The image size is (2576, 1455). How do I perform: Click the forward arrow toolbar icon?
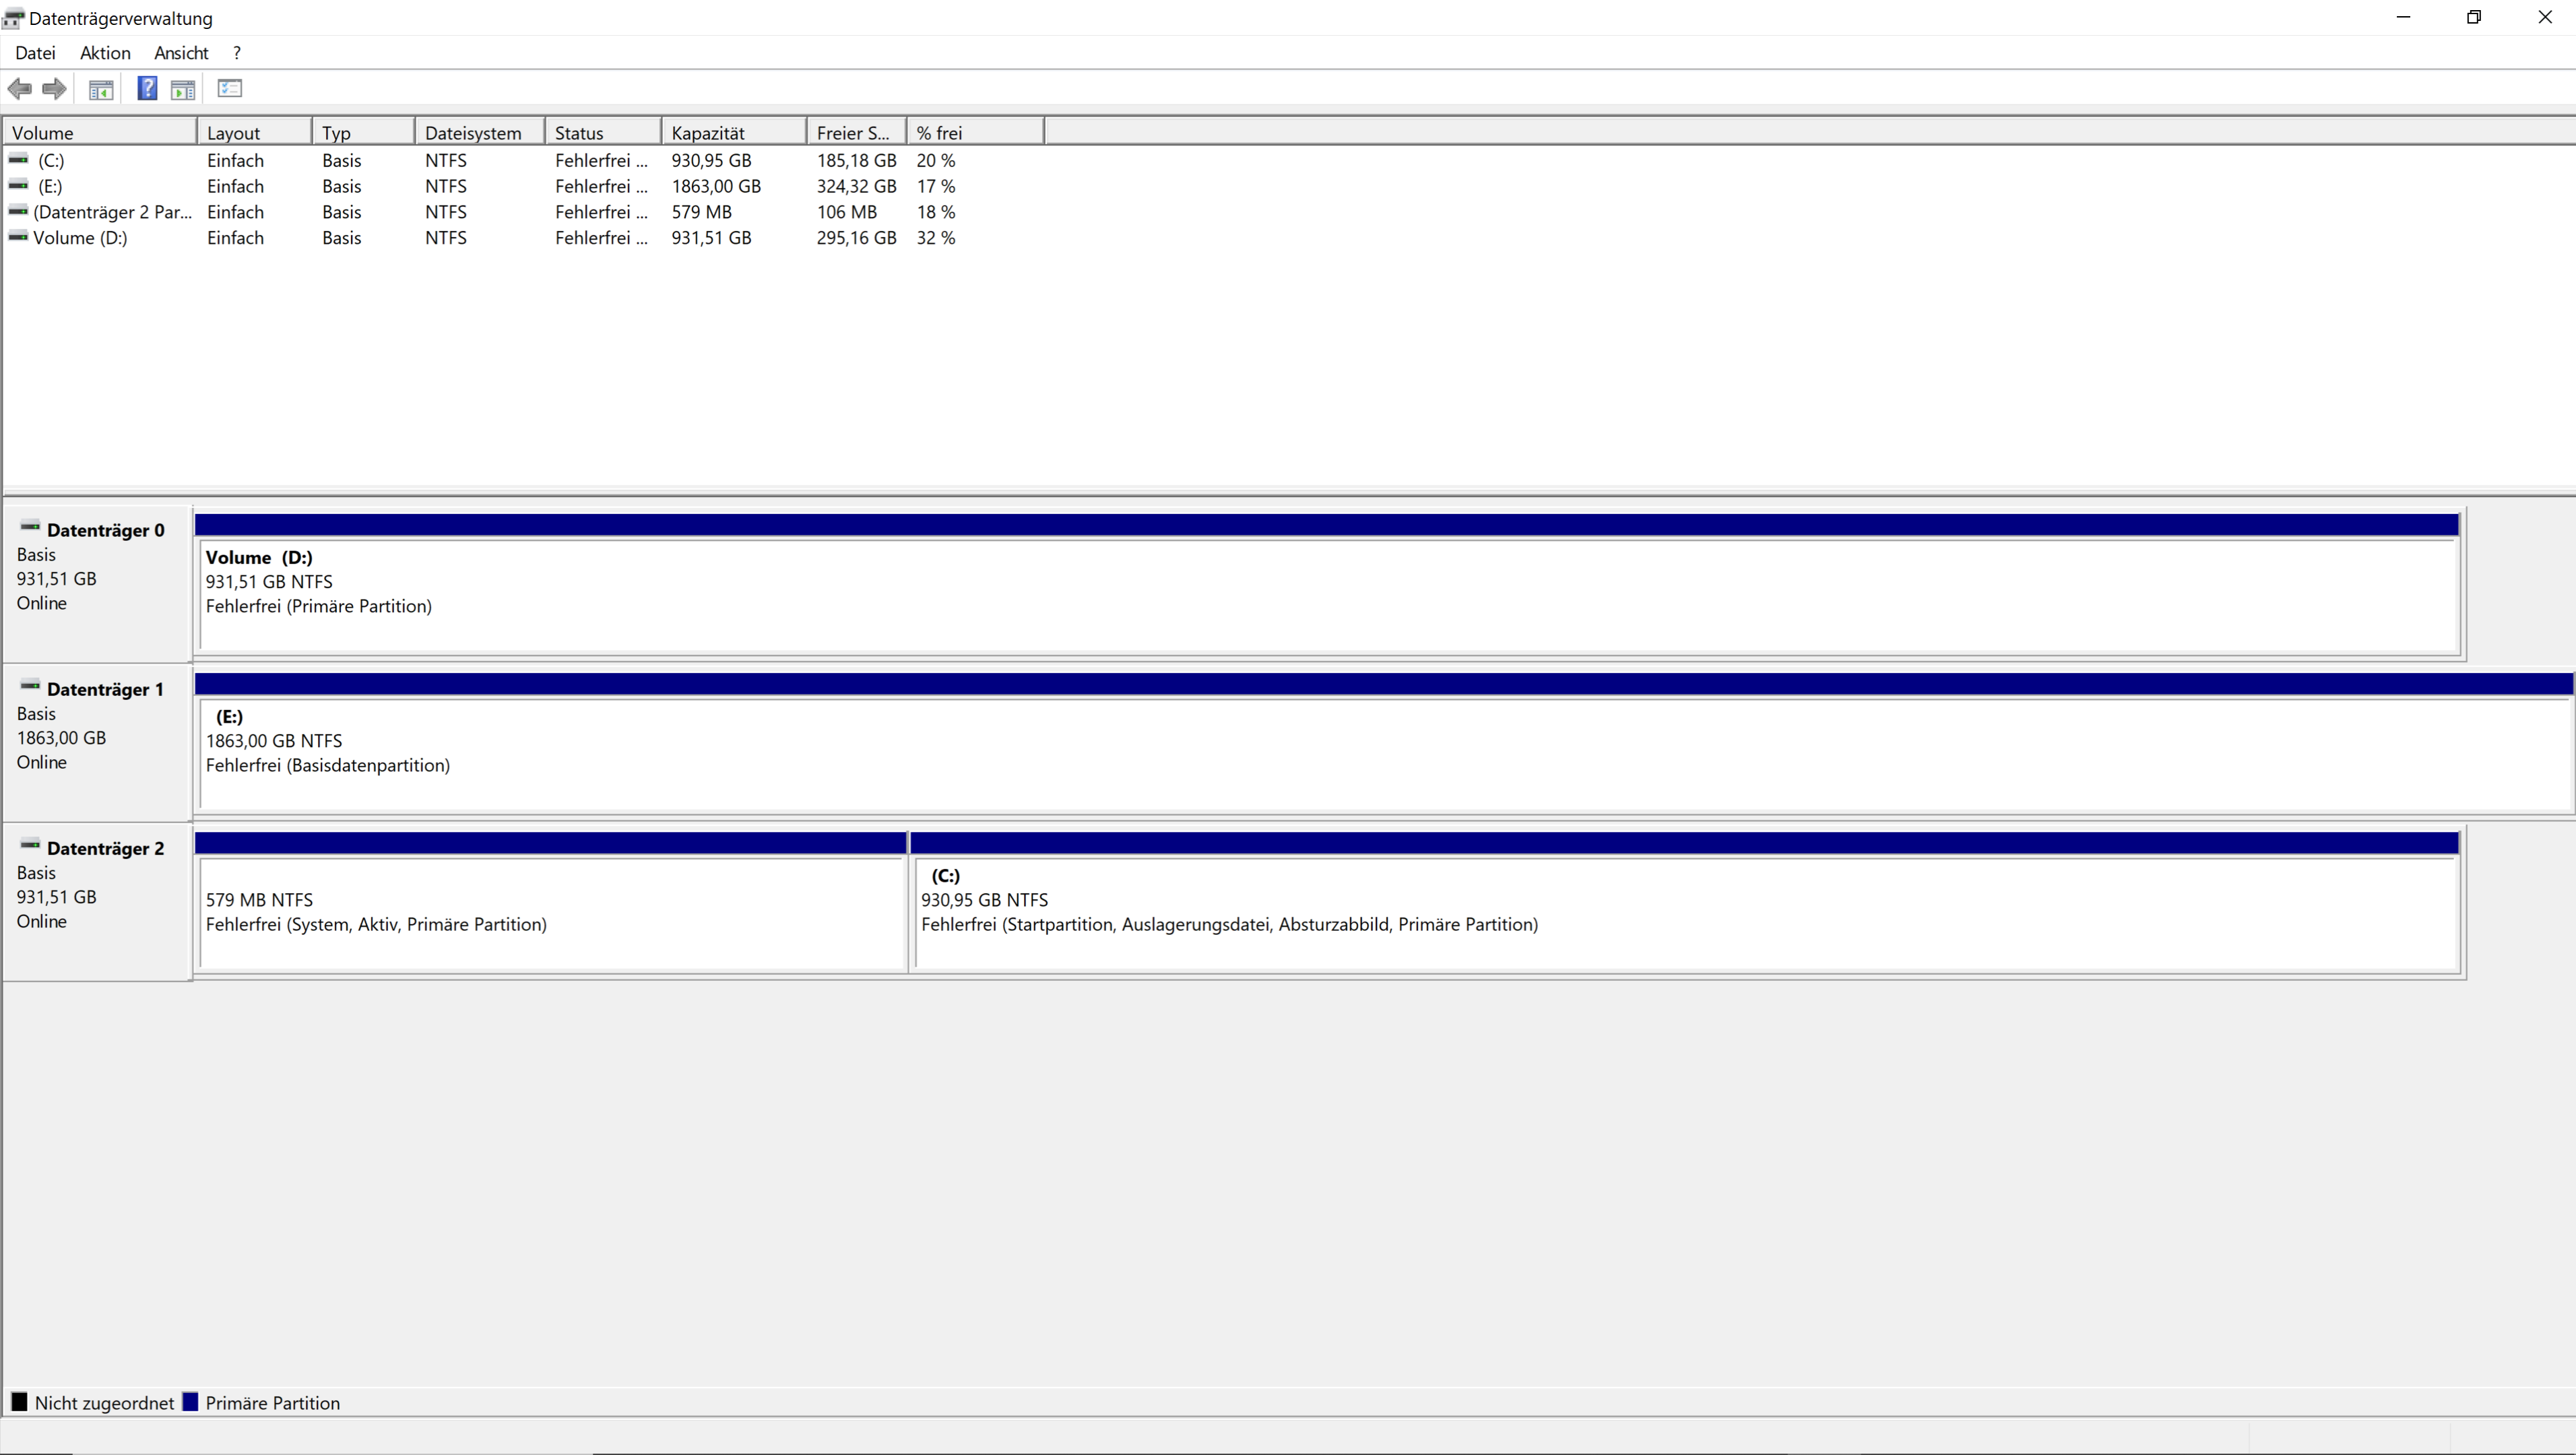pyautogui.click(x=55, y=89)
